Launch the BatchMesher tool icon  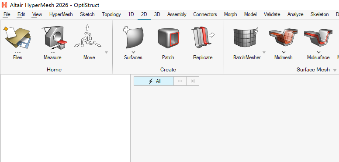click(x=246, y=38)
